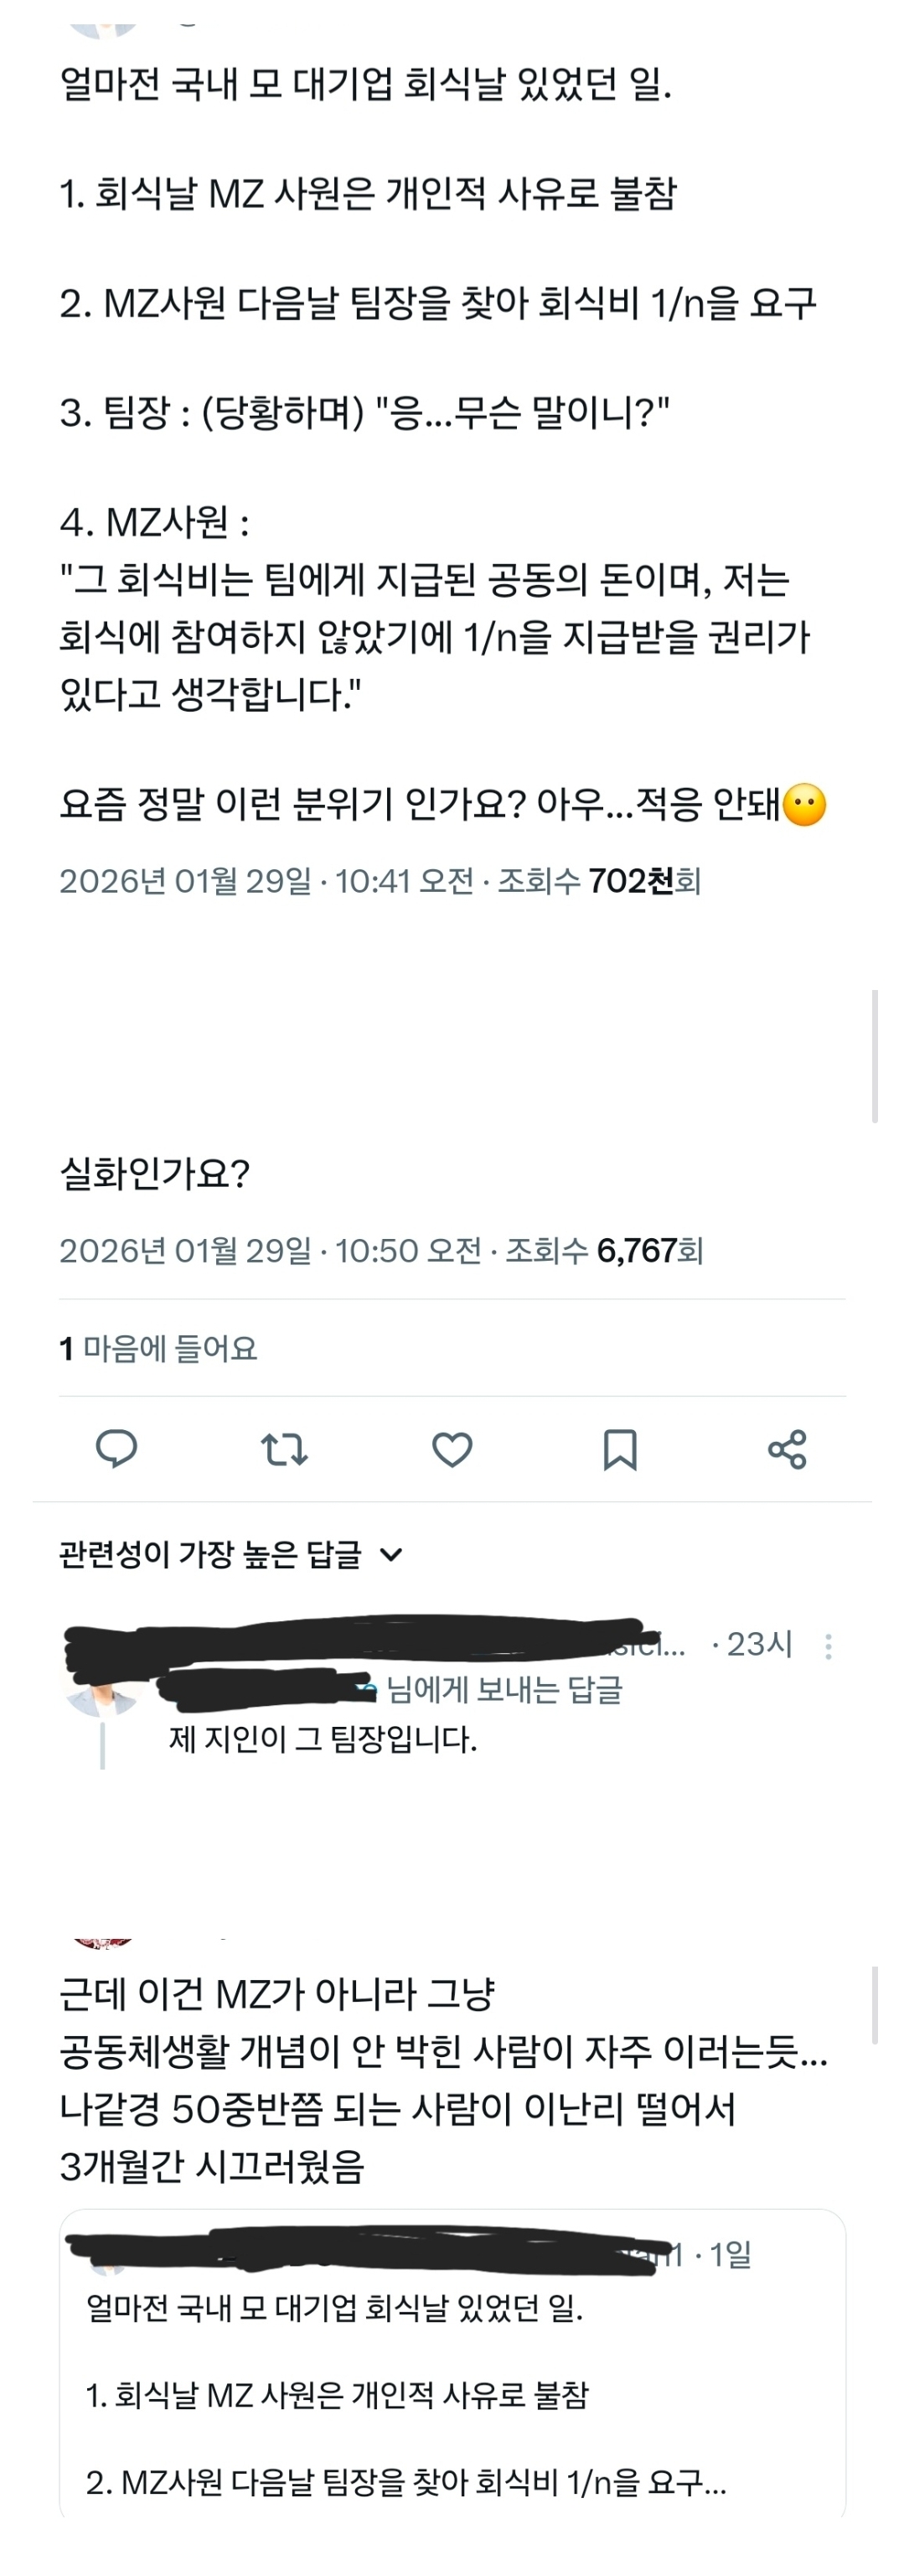Viewport: 904px width, 2576px height.
Task: Open three-dot menu on 23시 reply
Action: tap(828, 1646)
